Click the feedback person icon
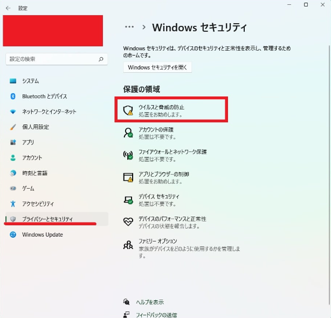The height and width of the screenshot is (318, 331). [x=126, y=315]
